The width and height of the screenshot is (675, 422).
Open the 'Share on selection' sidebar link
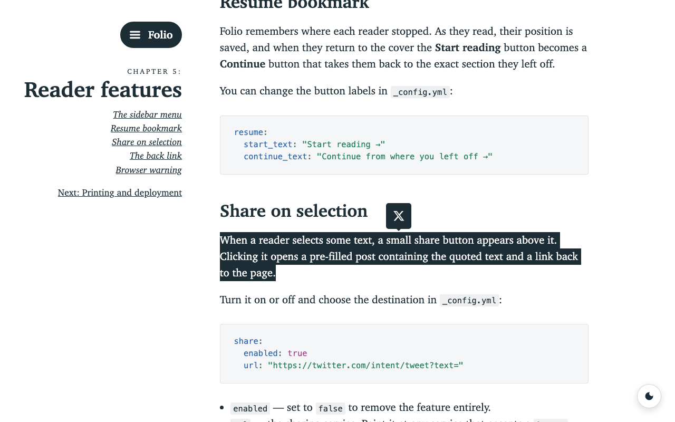[x=147, y=142]
